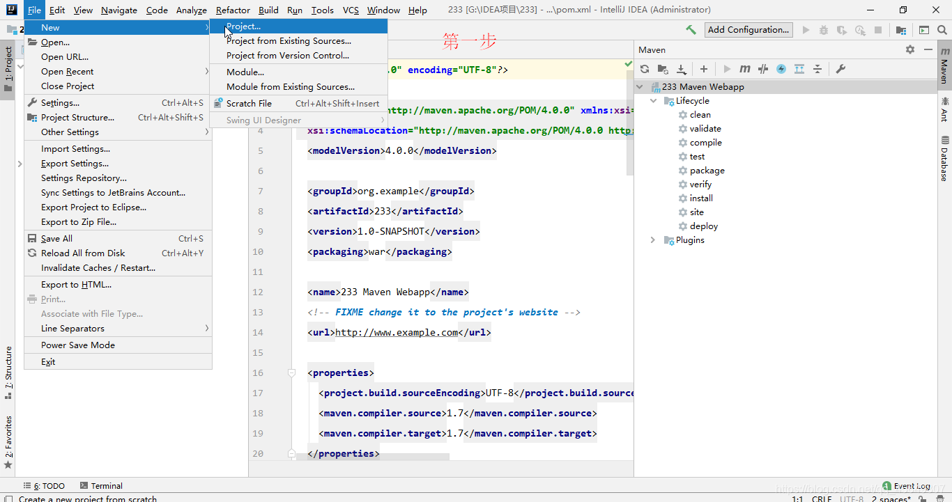Screen dimensions: 952x502
Task: Open the 6: TODO tool window
Action: pos(45,486)
